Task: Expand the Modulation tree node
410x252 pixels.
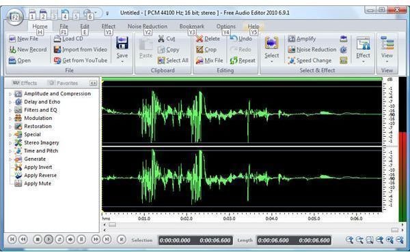Action: [x=10, y=119]
